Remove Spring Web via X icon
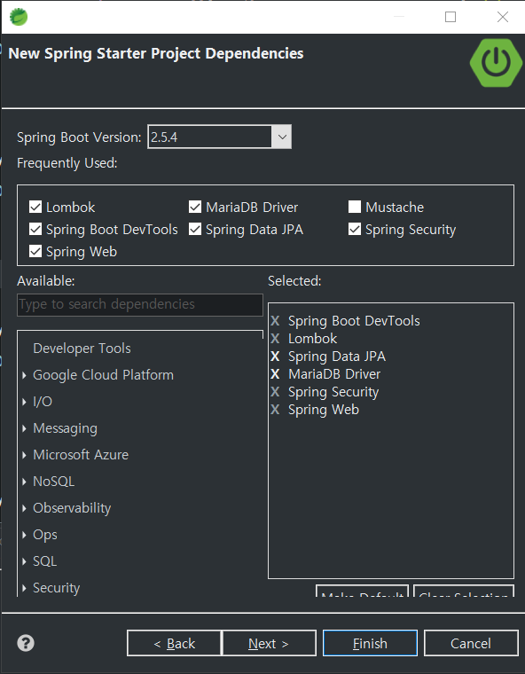 point(275,410)
